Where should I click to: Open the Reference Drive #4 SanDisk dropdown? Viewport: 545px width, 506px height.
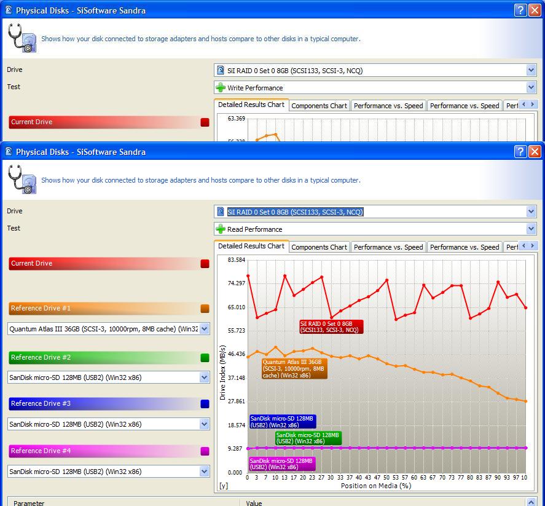point(205,472)
